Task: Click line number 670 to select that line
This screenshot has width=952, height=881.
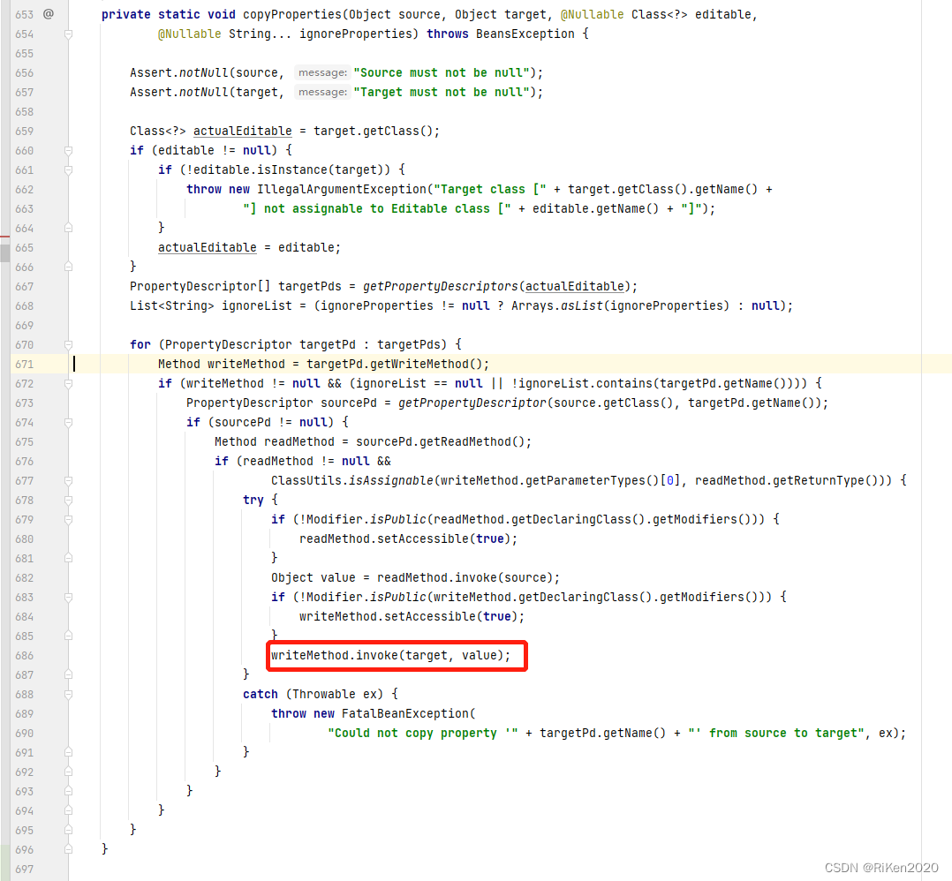Action: pos(23,344)
